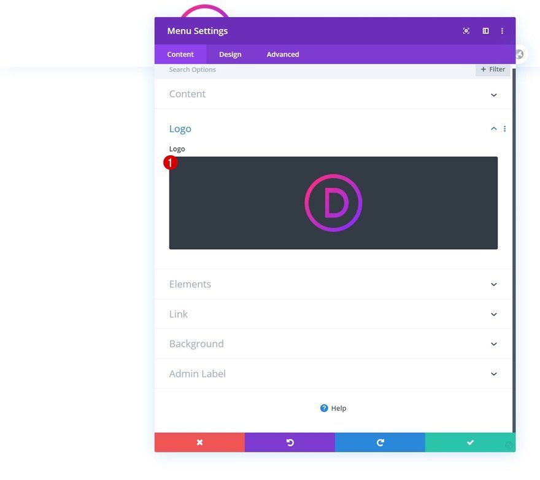The image size is (540, 480).
Task: Switch to the Advanced tab
Action: [282, 54]
